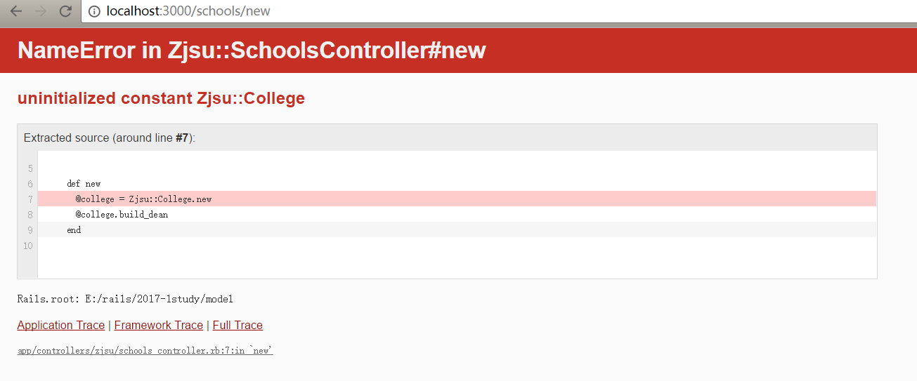Select line number 5 in the gutter
Screen dimensions: 917x381
pos(30,168)
